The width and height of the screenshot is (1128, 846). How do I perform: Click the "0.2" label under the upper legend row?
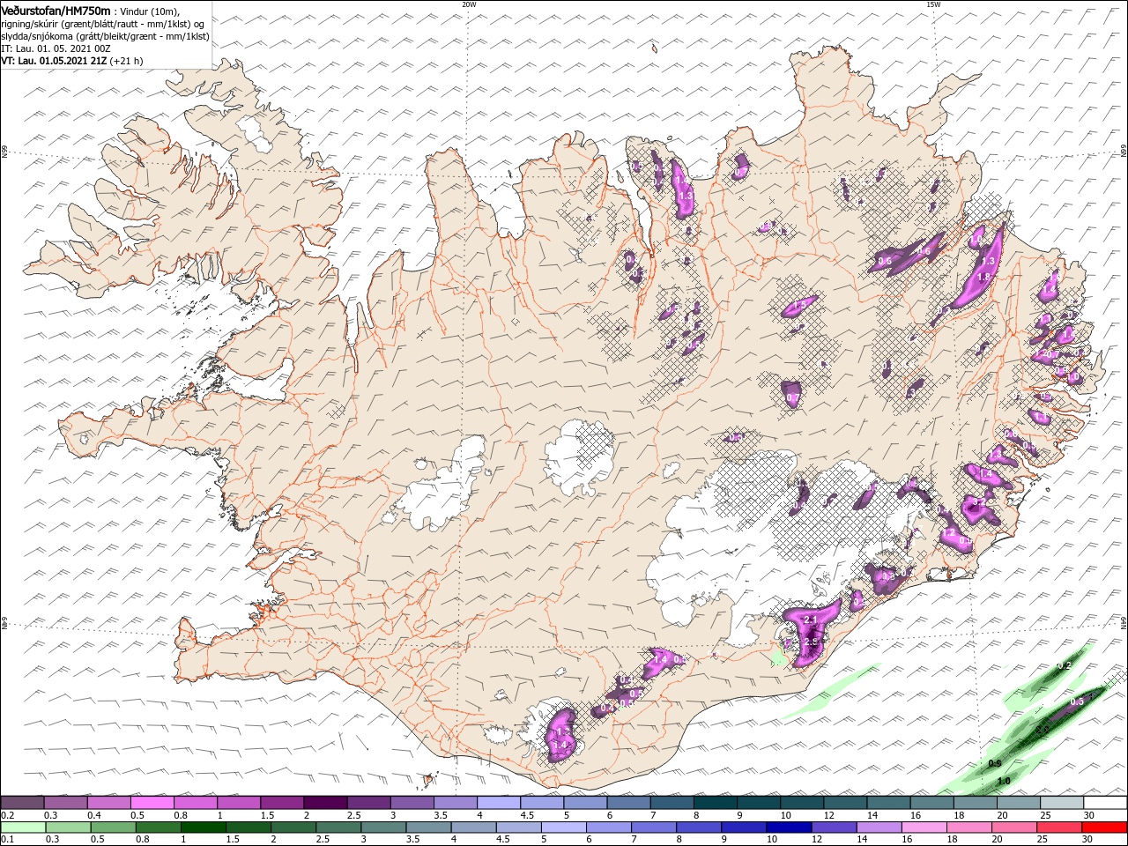point(7,815)
